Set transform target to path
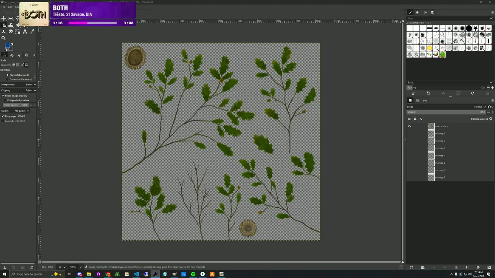The image size is (495, 278). (22, 65)
